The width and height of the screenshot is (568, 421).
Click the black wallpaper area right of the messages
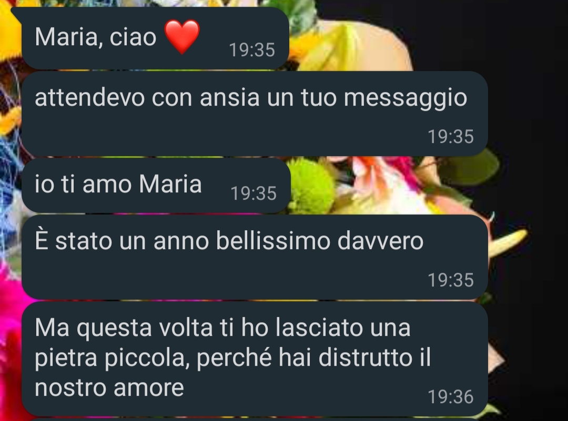pyautogui.click(x=529, y=109)
